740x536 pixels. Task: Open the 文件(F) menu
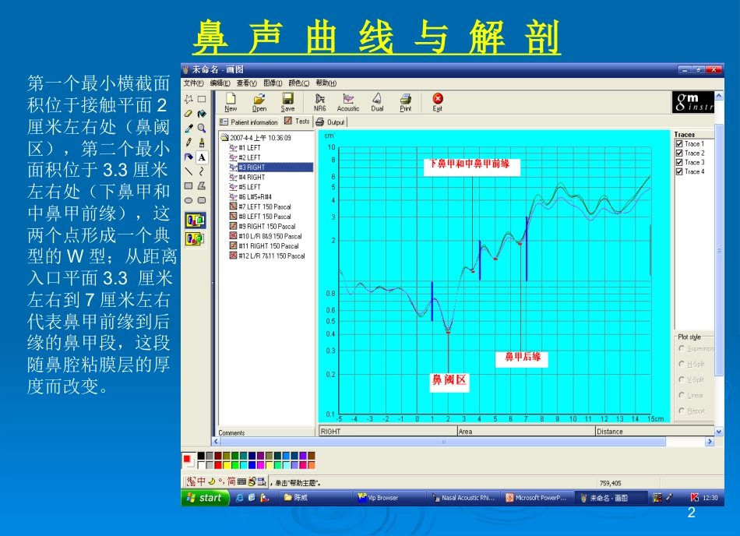coord(193,83)
